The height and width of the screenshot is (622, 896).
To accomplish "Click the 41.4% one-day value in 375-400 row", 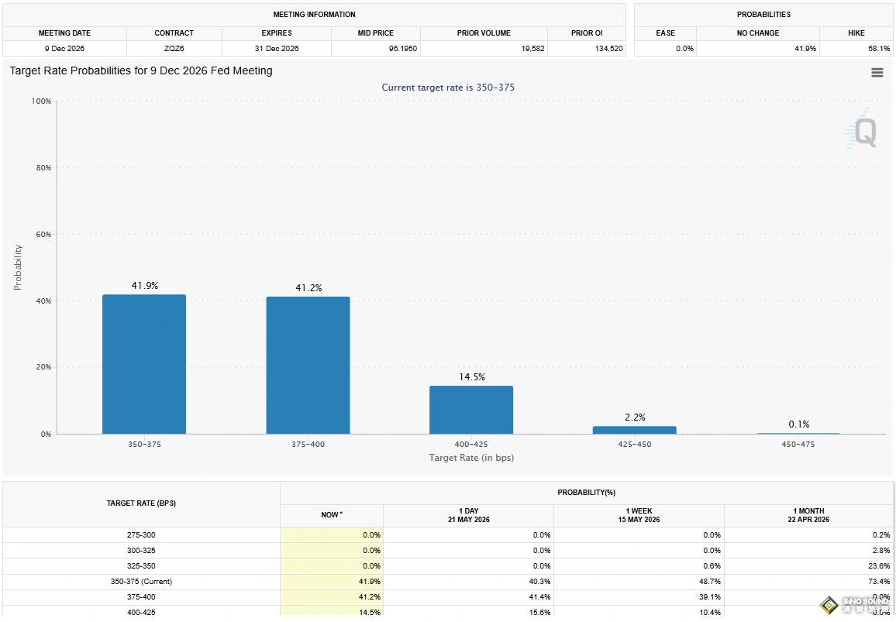I will (x=540, y=597).
